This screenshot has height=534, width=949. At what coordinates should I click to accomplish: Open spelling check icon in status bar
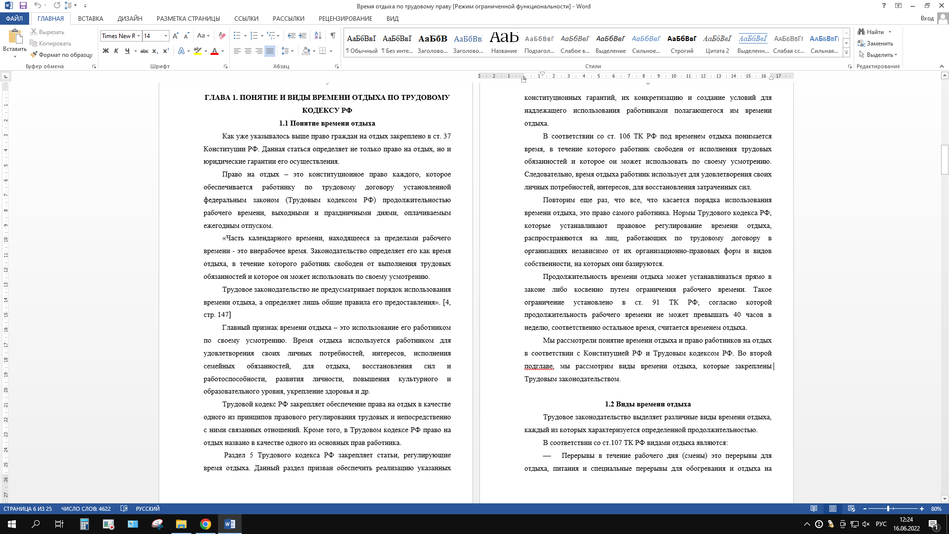point(124,509)
